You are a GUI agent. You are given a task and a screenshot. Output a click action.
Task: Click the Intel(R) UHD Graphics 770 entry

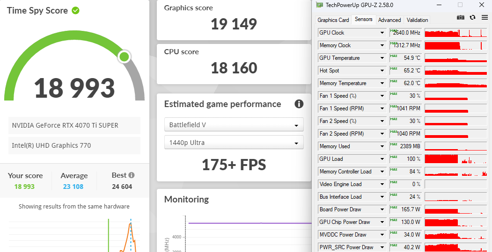click(x=74, y=145)
